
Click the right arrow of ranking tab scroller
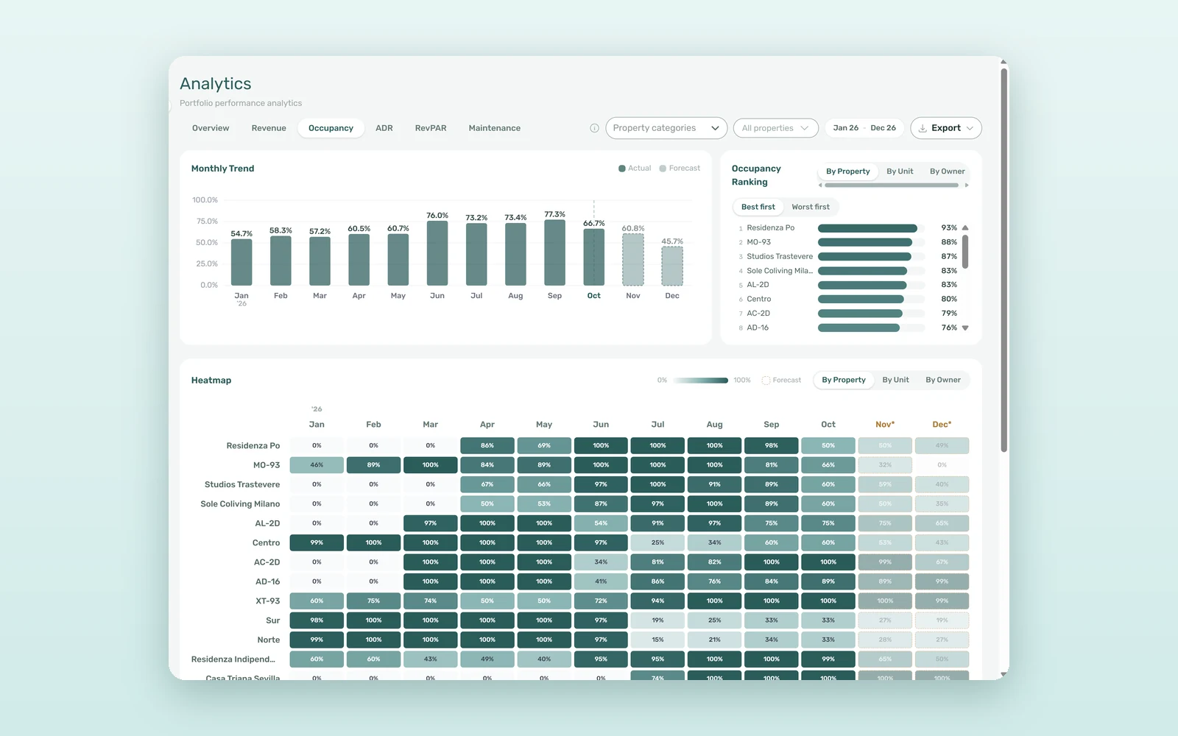coord(966,185)
